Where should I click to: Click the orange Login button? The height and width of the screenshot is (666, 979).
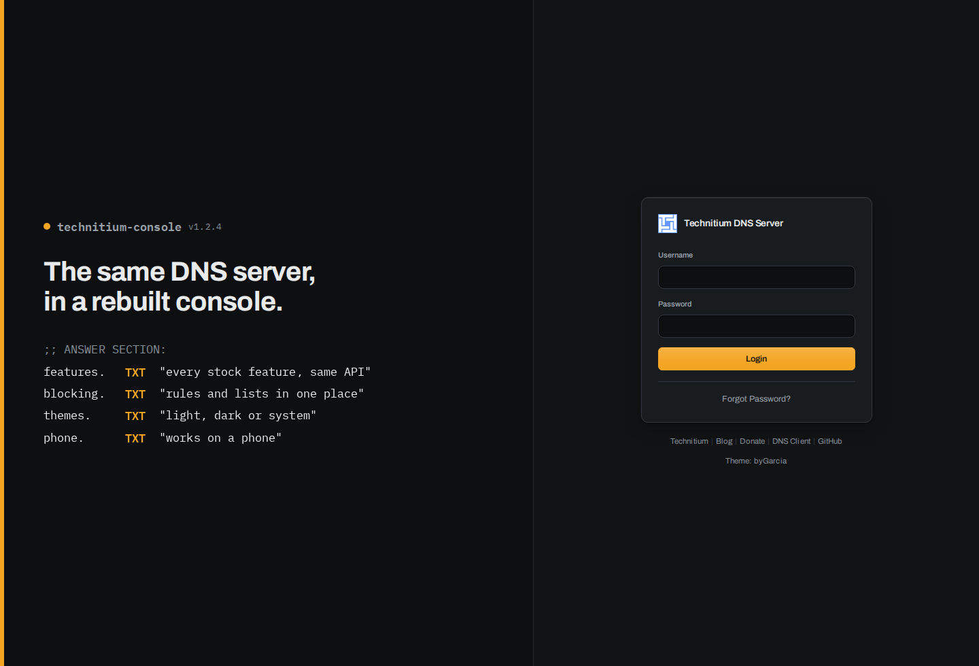pos(756,359)
